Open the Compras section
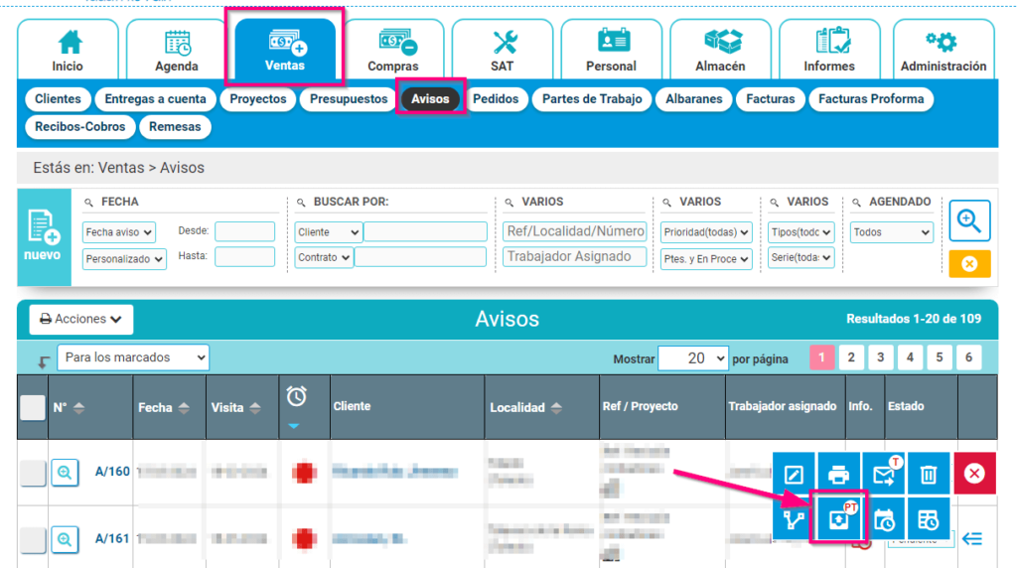Viewport: 1017px width, 568px height. (x=393, y=50)
